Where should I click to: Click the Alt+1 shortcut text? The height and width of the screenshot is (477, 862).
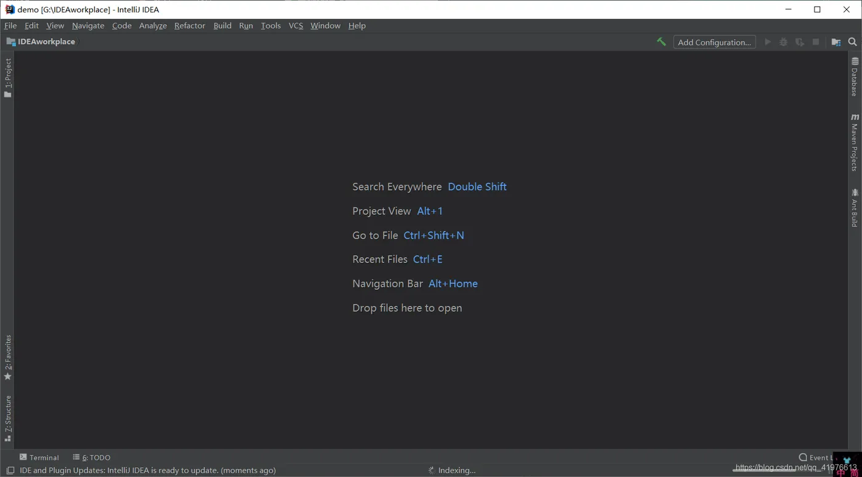tap(430, 211)
